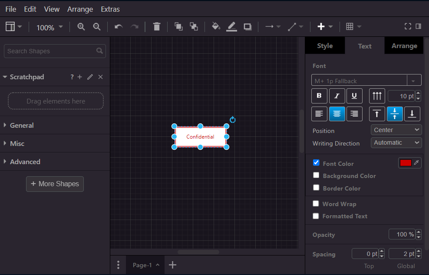The image size is (429, 275).
Task: Open the 100% zoom dropdown
Action: coord(49,27)
